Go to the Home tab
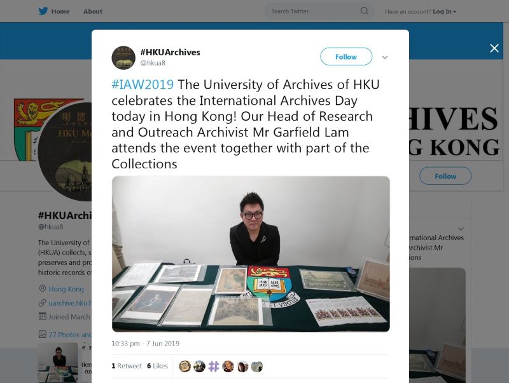The height and width of the screenshot is (383, 509). (x=60, y=11)
